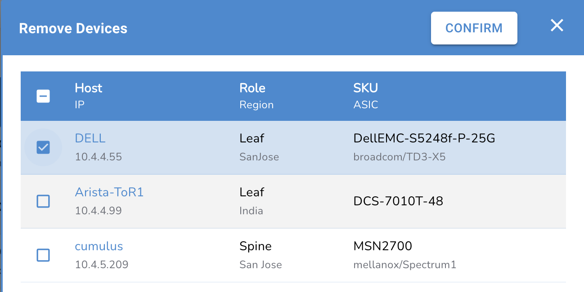The height and width of the screenshot is (292, 584).
Task: Open the DELL host link
Action: [x=90, y=138]
